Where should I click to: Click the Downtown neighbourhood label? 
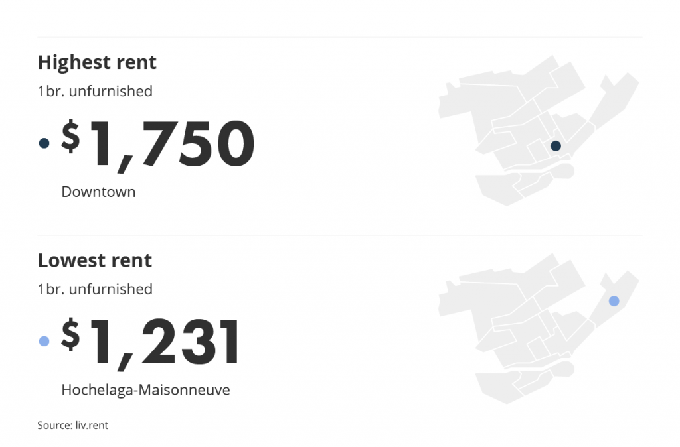[98, 192]
